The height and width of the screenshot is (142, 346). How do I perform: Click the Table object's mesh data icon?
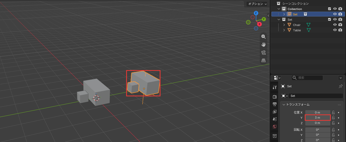(x=309, y=30)
